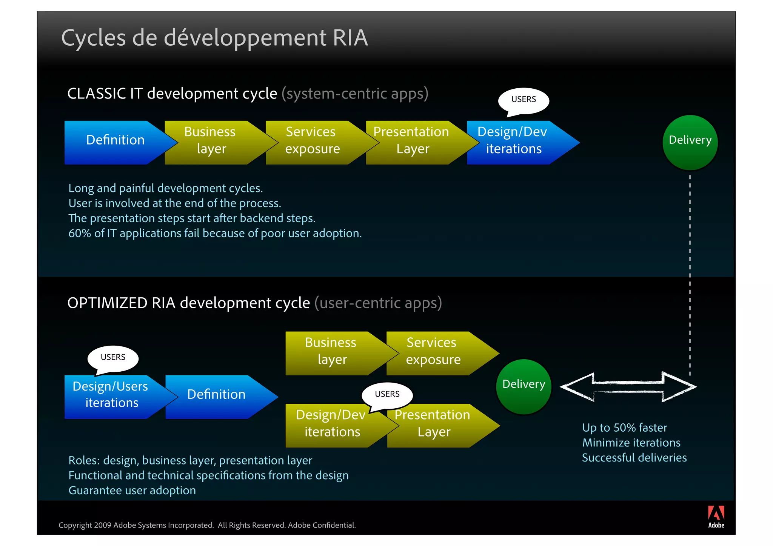The width and height of the screenshot is (773, 546).
Task: Select the RIA cycle Business layer arrow
Action: point(331,353)
